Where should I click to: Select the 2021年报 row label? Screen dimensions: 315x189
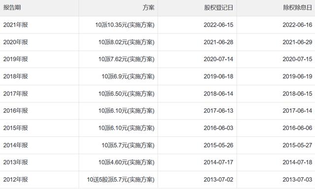pos(15,25)
